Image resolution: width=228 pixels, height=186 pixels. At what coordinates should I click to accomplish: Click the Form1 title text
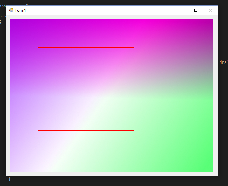[x=21, y=10]
